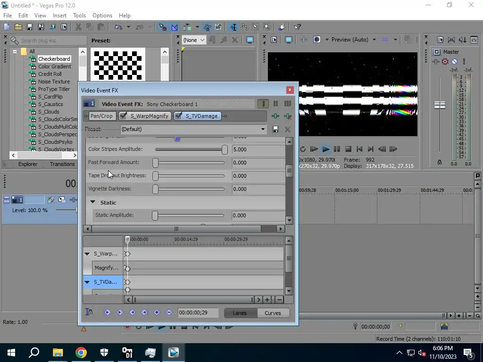Image resolution: width=483 pixels, height=362 pixels.
Task: Click the Video Preview split-screen icon
Action: 317,40
